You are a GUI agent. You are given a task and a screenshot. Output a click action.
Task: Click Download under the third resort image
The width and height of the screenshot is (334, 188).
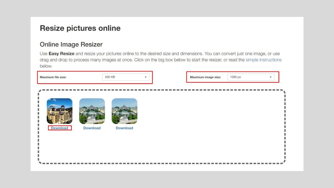(x=124, y=128)
